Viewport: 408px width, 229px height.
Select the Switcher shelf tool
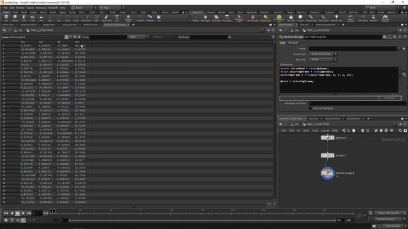tap(374, 18)
